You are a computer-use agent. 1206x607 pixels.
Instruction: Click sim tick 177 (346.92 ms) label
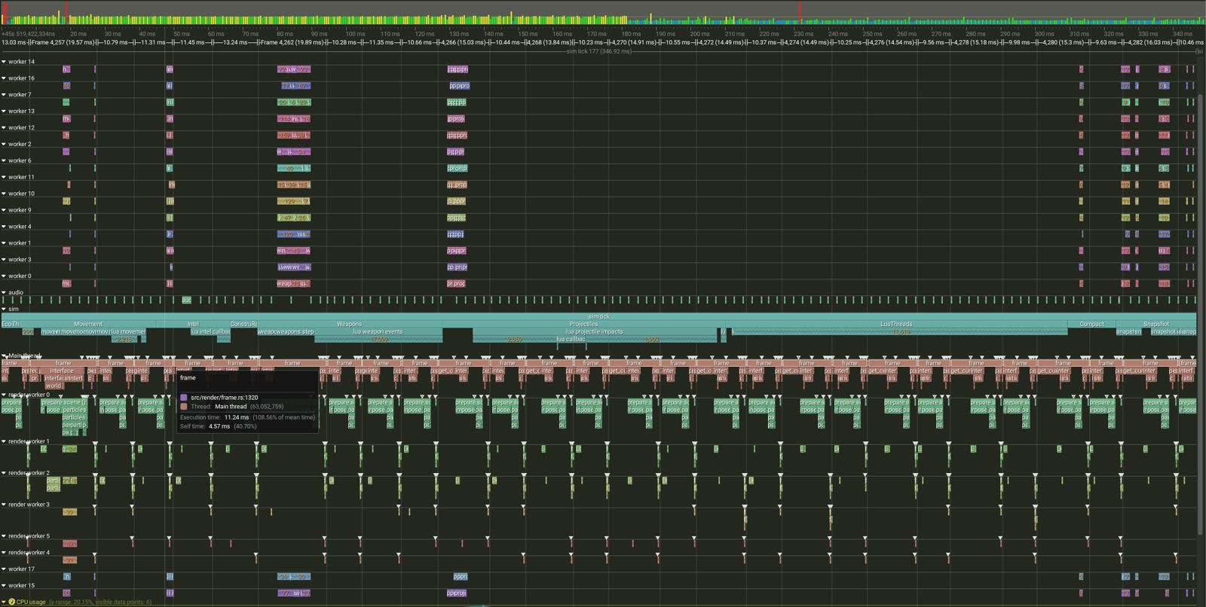(x=599, y=51)
